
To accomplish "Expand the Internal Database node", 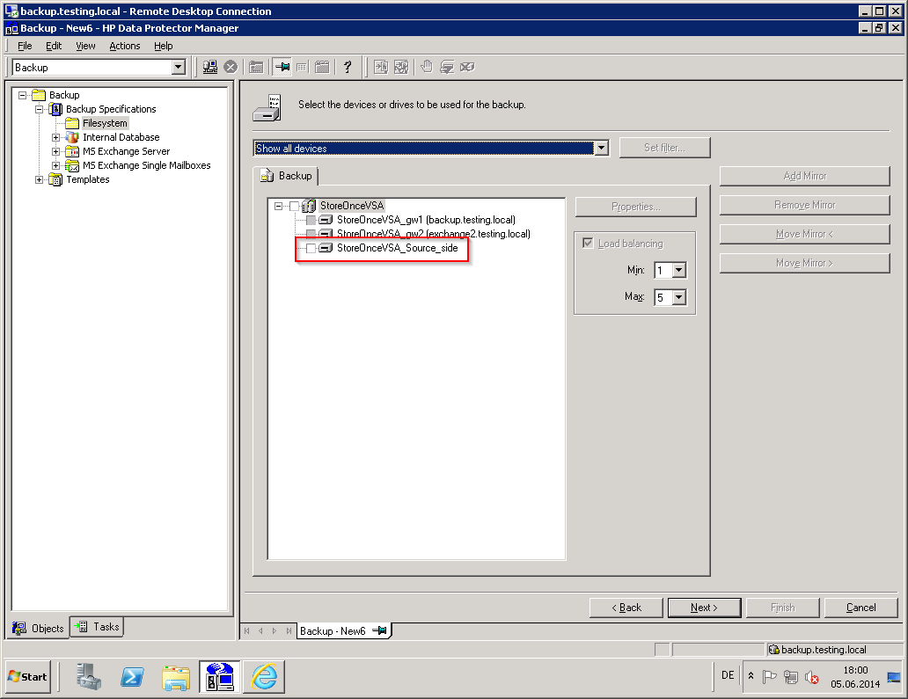I will [x=55, y=138].
